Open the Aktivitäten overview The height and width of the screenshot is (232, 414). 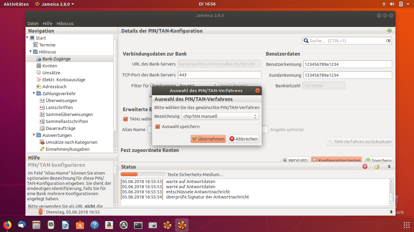[16, 4]
